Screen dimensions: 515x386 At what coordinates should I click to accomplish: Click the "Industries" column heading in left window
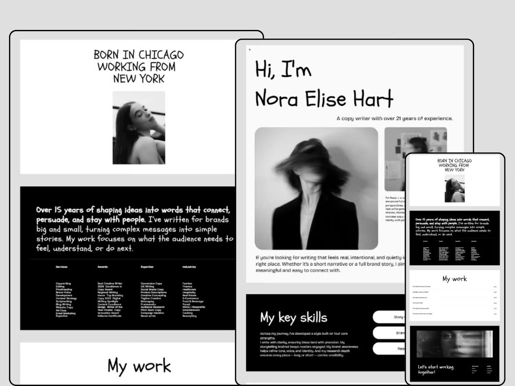click(x=189, y=267)
